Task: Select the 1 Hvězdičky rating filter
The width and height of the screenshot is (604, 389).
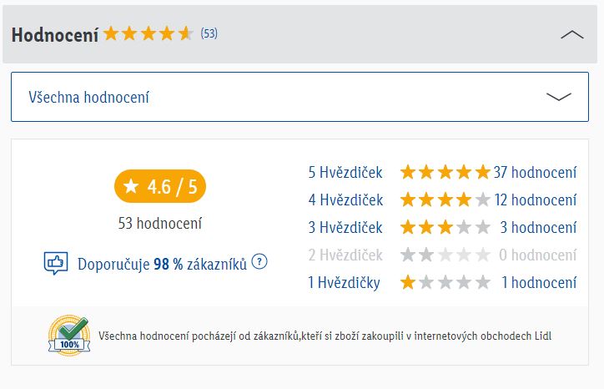Action: [344, 282]
